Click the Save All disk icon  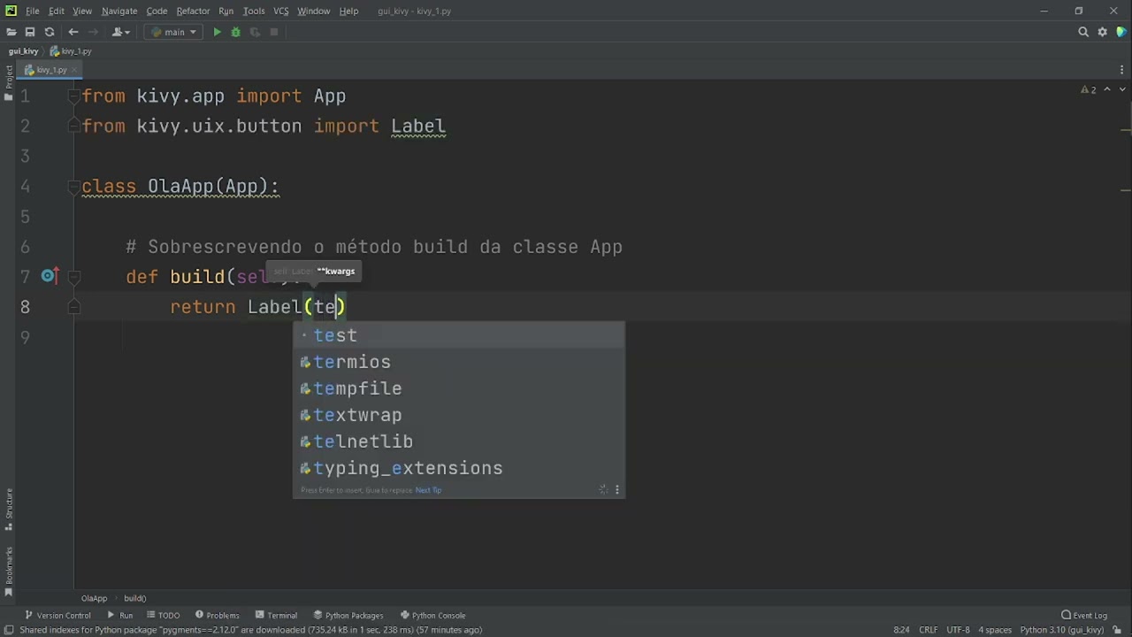click(30, 32)
